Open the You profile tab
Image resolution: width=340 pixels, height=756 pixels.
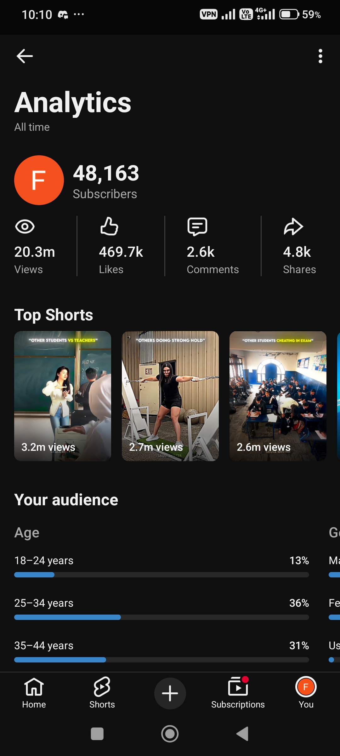pos(306,693)
